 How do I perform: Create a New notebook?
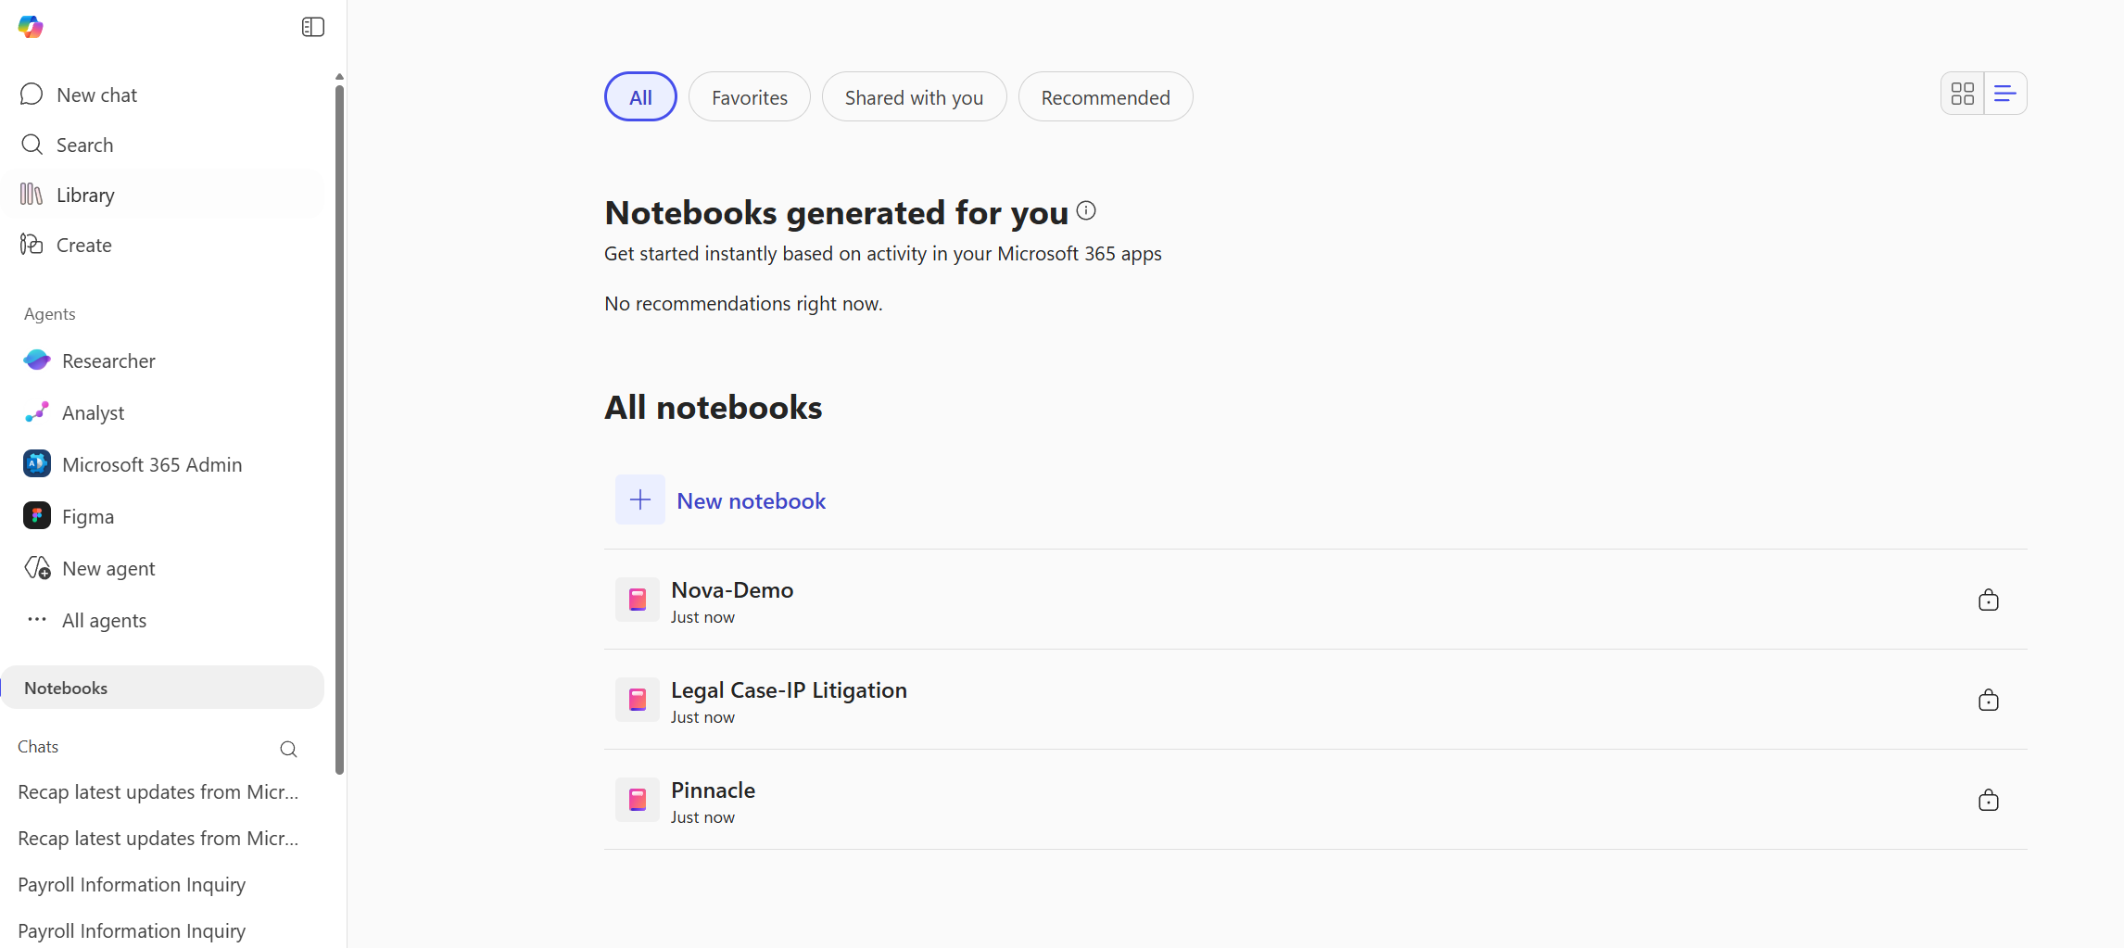click(751, 500)
